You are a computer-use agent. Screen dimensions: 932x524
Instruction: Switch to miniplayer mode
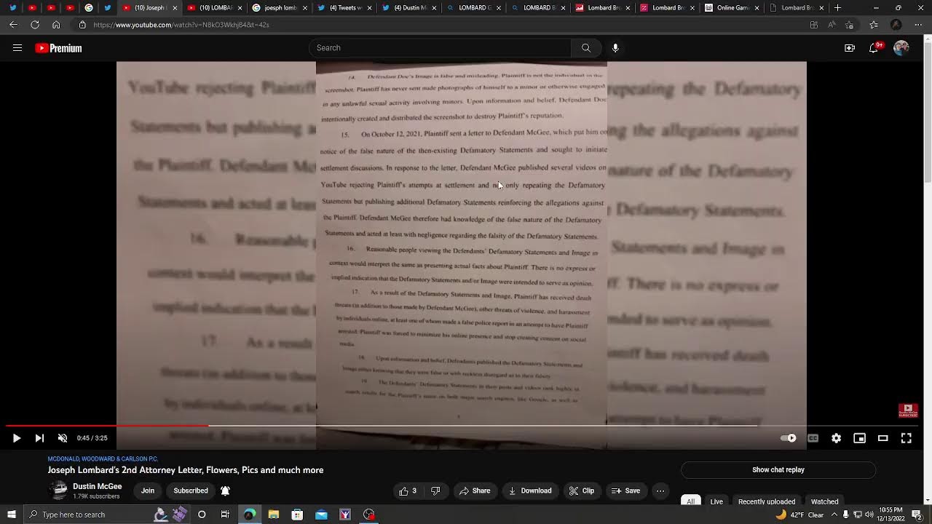[860, 438]
